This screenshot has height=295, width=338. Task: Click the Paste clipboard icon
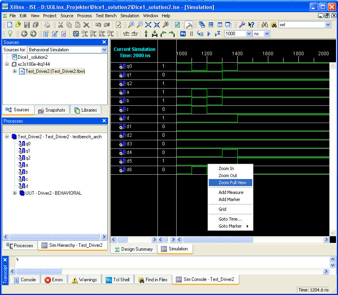78,25
